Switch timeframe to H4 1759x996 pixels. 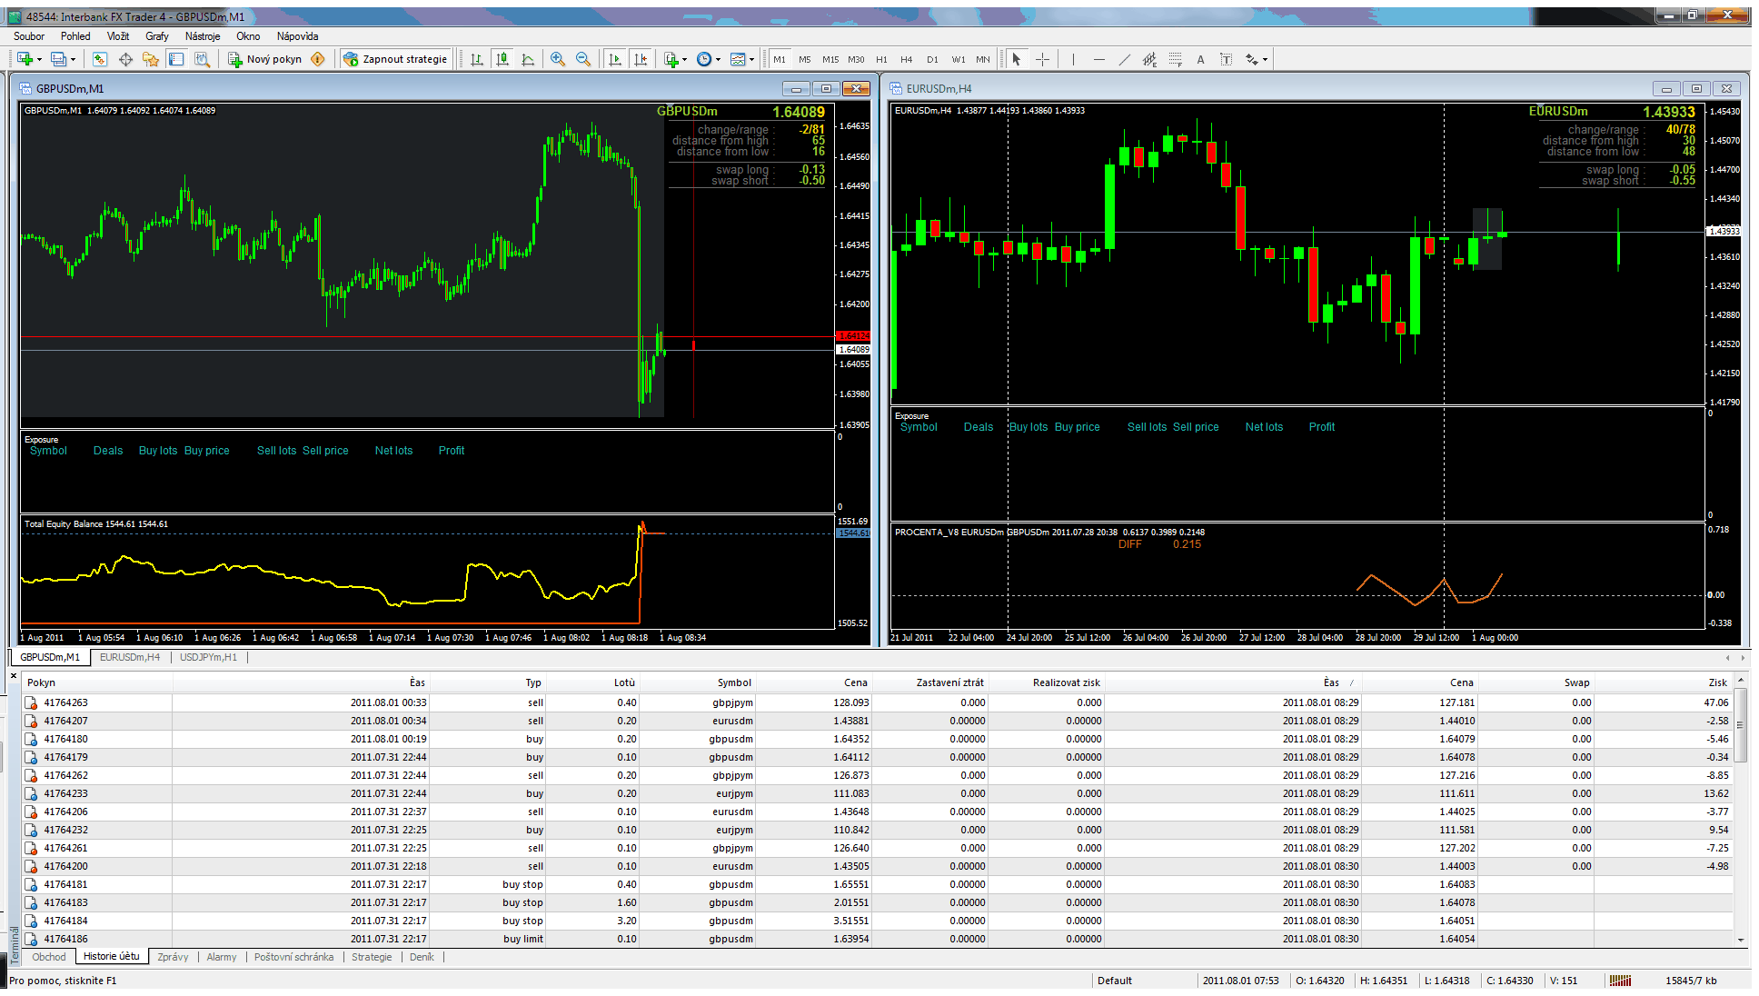tap(906, 59)
